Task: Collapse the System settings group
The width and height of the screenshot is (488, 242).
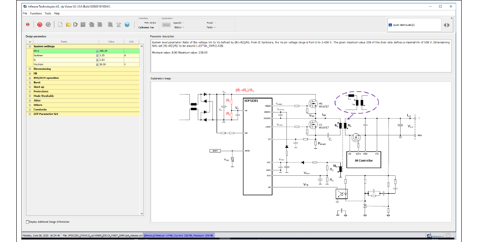Action: (x=30, y=46)
